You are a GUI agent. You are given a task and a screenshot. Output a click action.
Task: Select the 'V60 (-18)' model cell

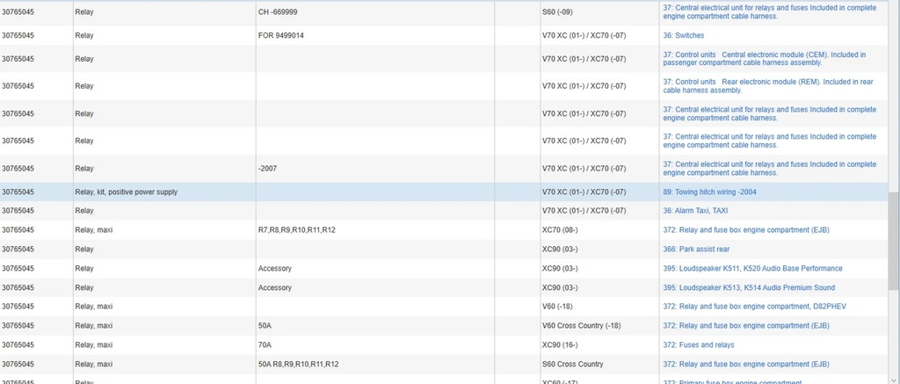point(599,307)
